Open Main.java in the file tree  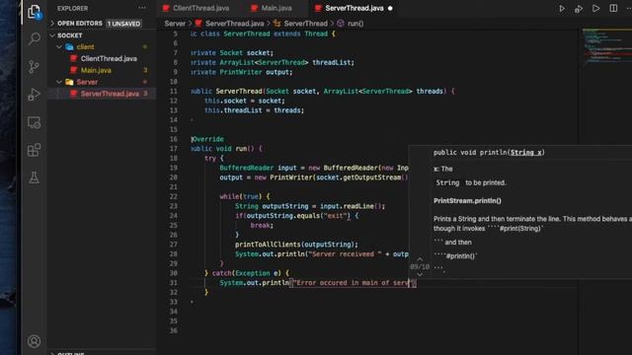[96, 70]
